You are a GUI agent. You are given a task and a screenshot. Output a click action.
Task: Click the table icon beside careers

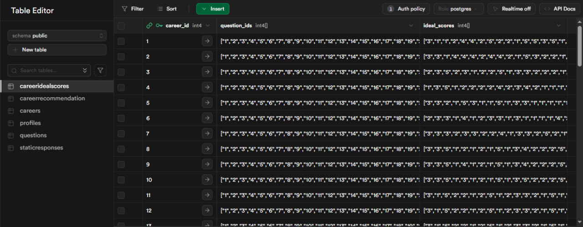tap(11, 111)
